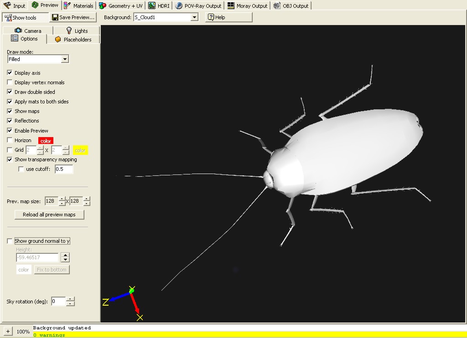Click the HDRI tab icon
Screen dimensions: 467x338
click(152, 6)
